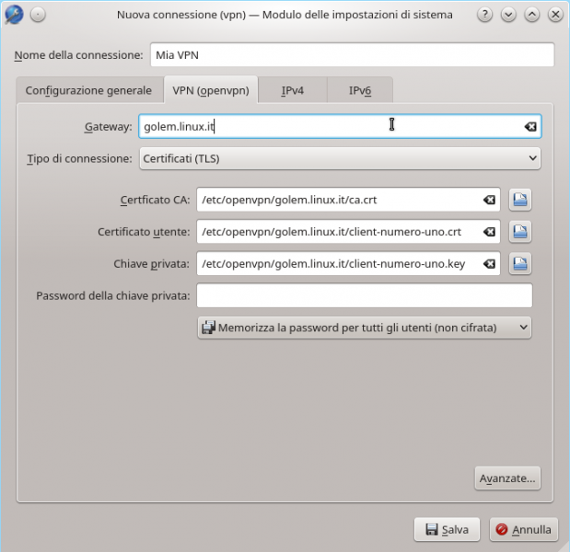570x552 pixels.
Task: Click the system settings app icon in title bar
Action: (x=15, y=15)
